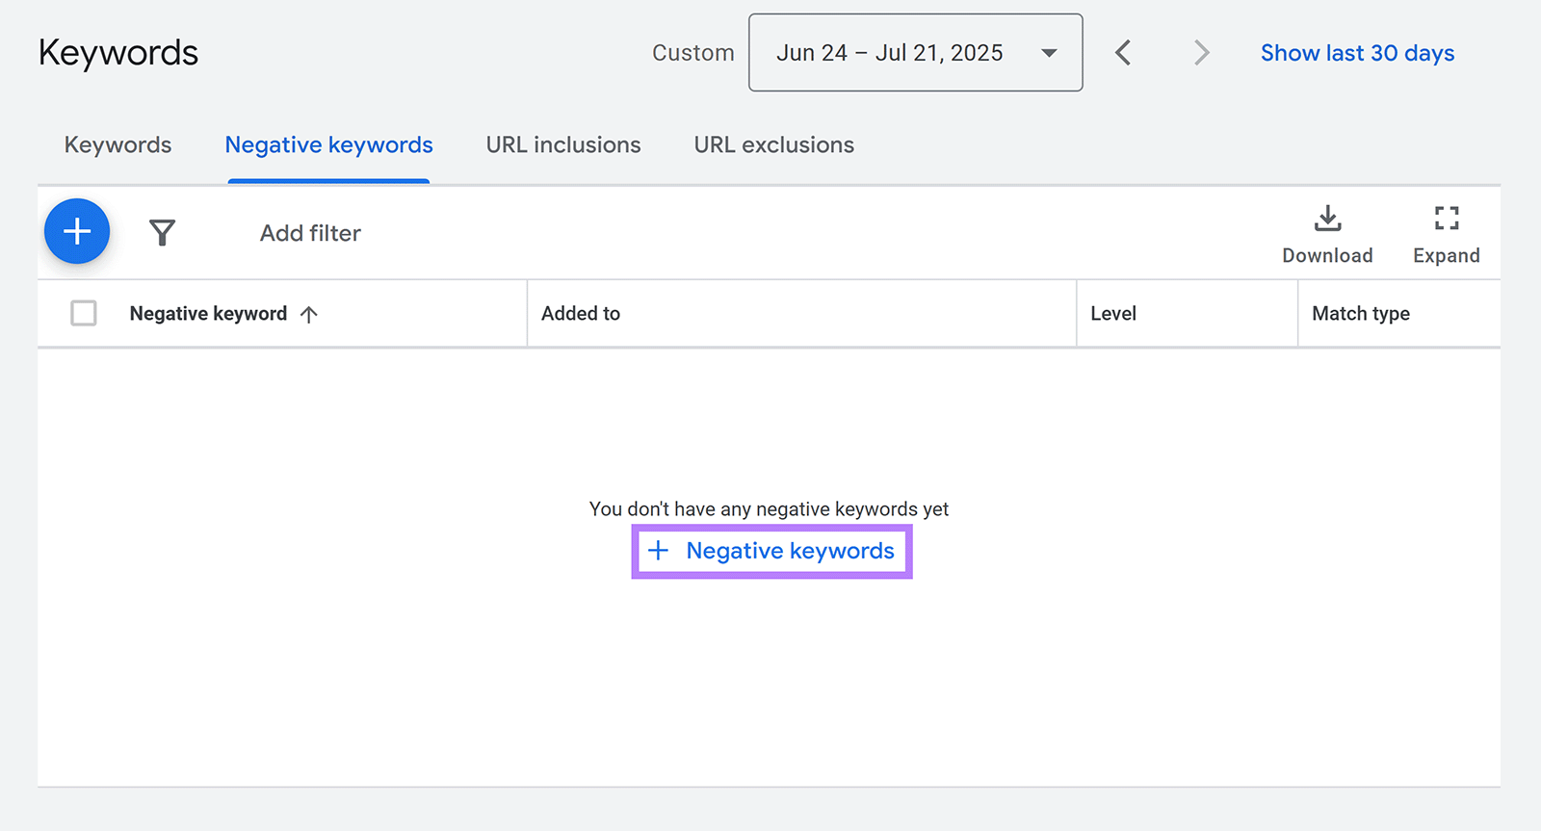Screen dimensions: 1541x831
Task: Click the Show last 30 days link
Action: [1357, 53]
